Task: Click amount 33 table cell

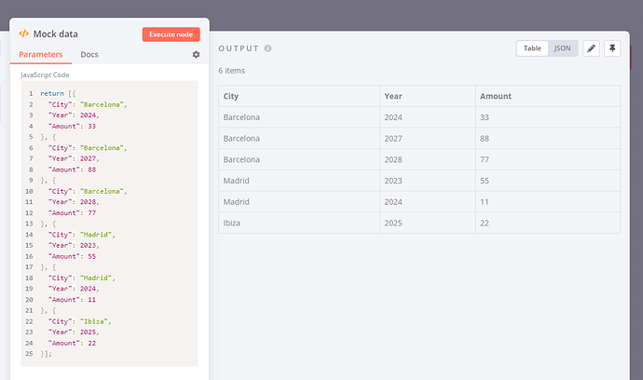Action: click(x=547, y=117)
